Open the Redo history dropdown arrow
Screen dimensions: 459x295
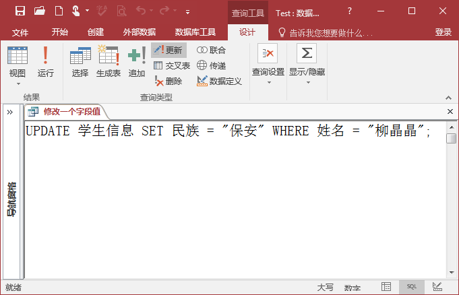point(175,11)
